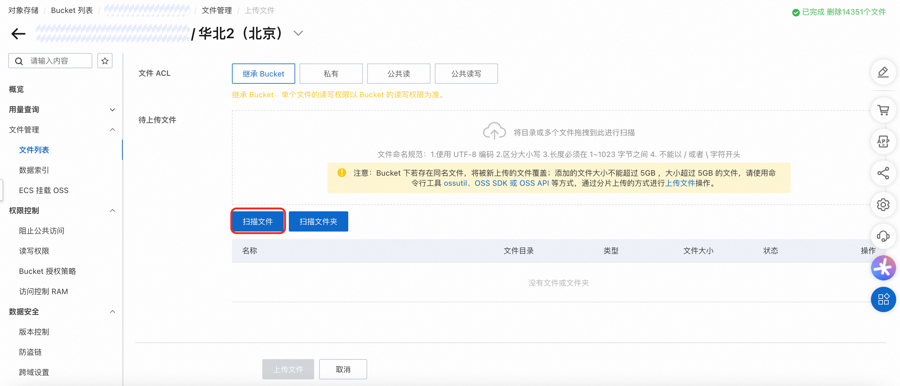900x386 pixels.
Task: Click the star favorites icon
Action: click(x=105, y=61)
